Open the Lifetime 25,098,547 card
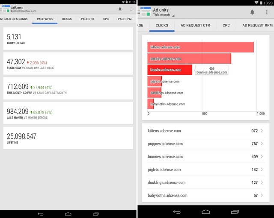Viewport: 274px width, 218px height. [68, 138]
